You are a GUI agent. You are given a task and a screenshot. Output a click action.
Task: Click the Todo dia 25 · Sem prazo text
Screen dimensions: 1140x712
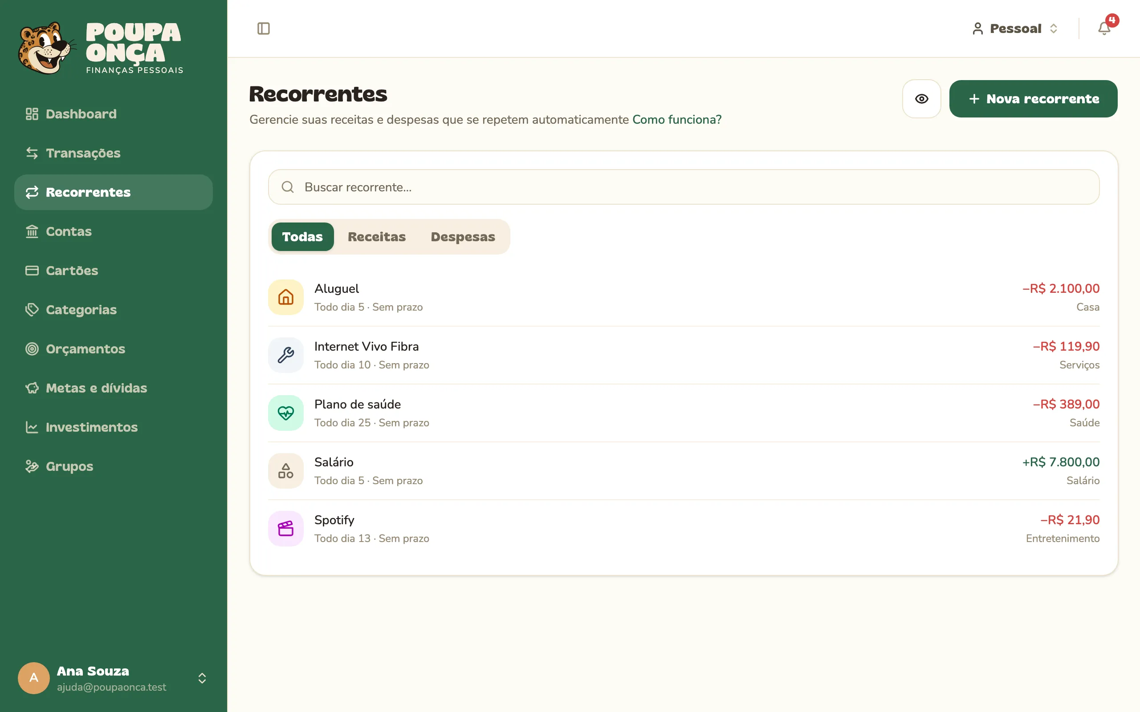pyautogui.click(x=371, y=423)
